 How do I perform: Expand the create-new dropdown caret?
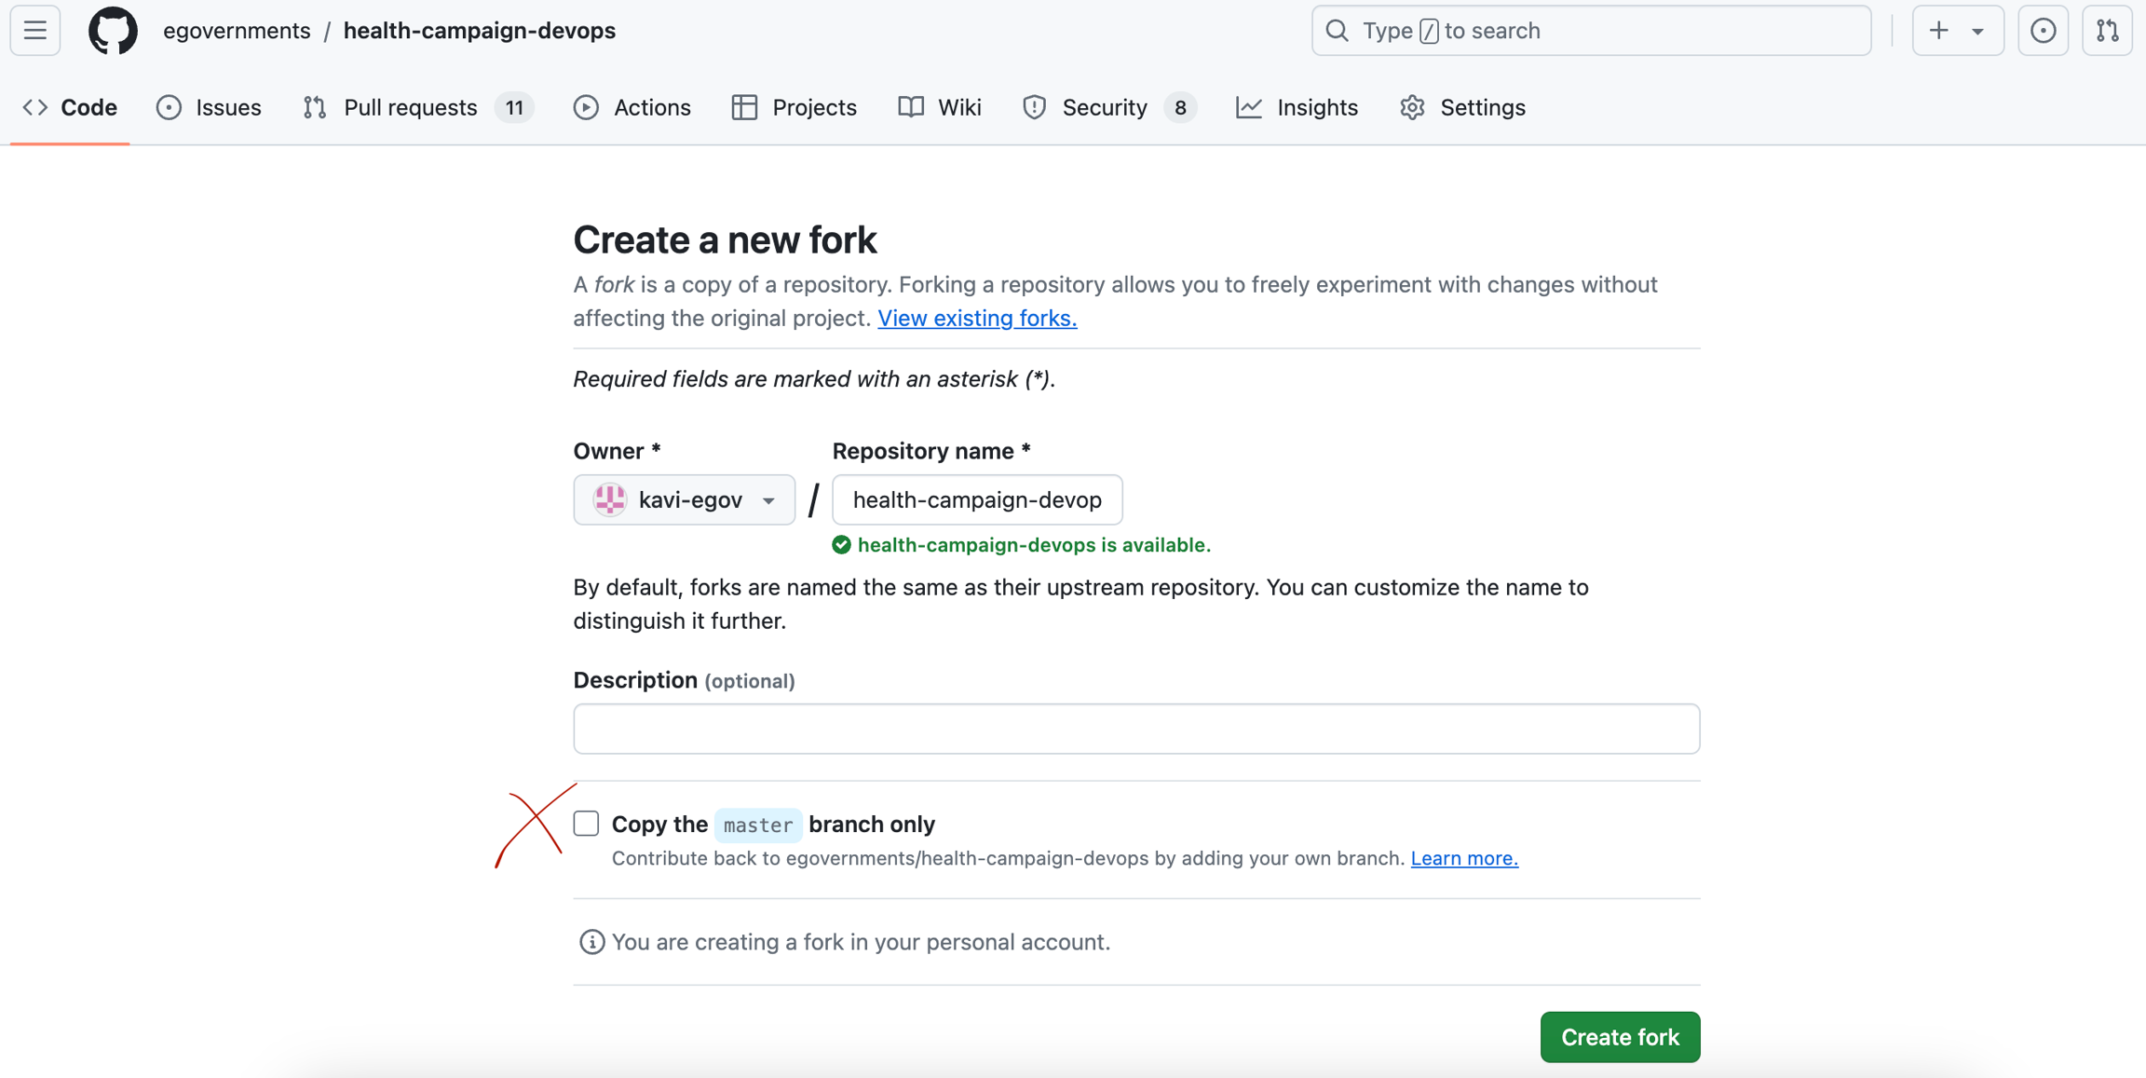coord(1977,31)
